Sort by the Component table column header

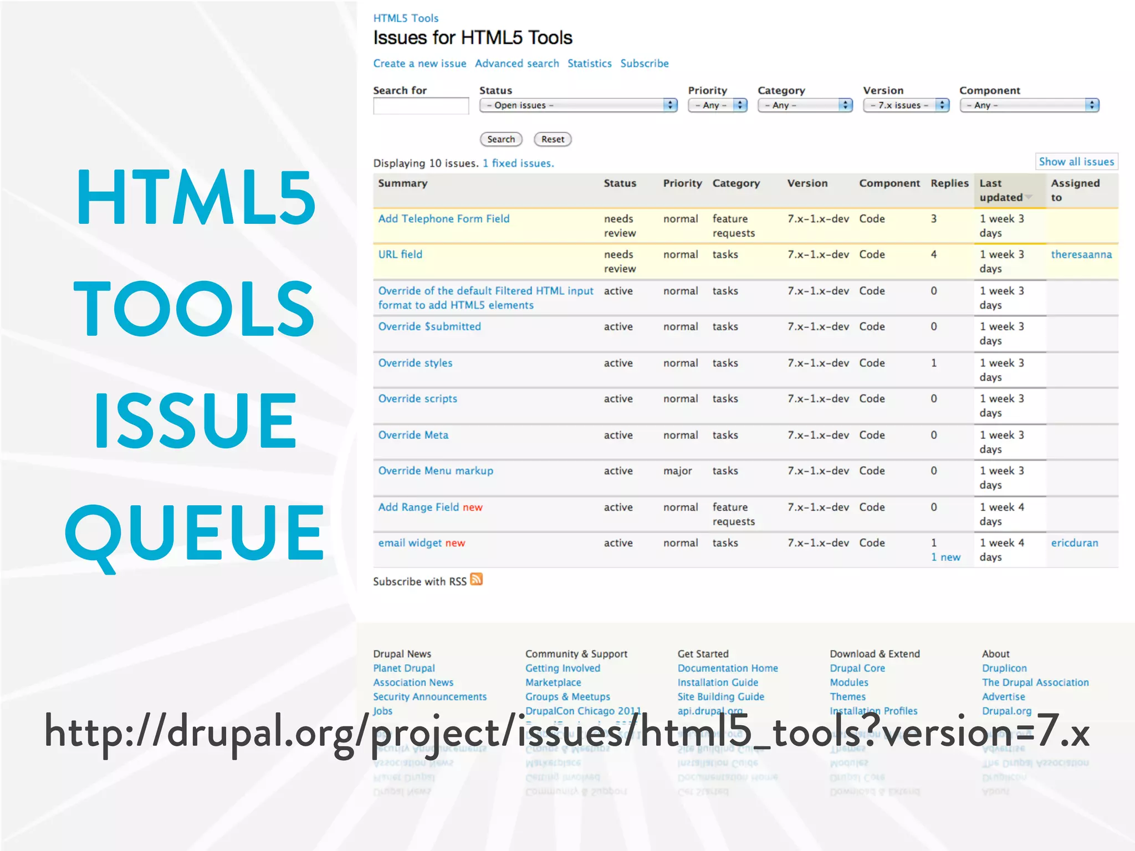point(889,183)
